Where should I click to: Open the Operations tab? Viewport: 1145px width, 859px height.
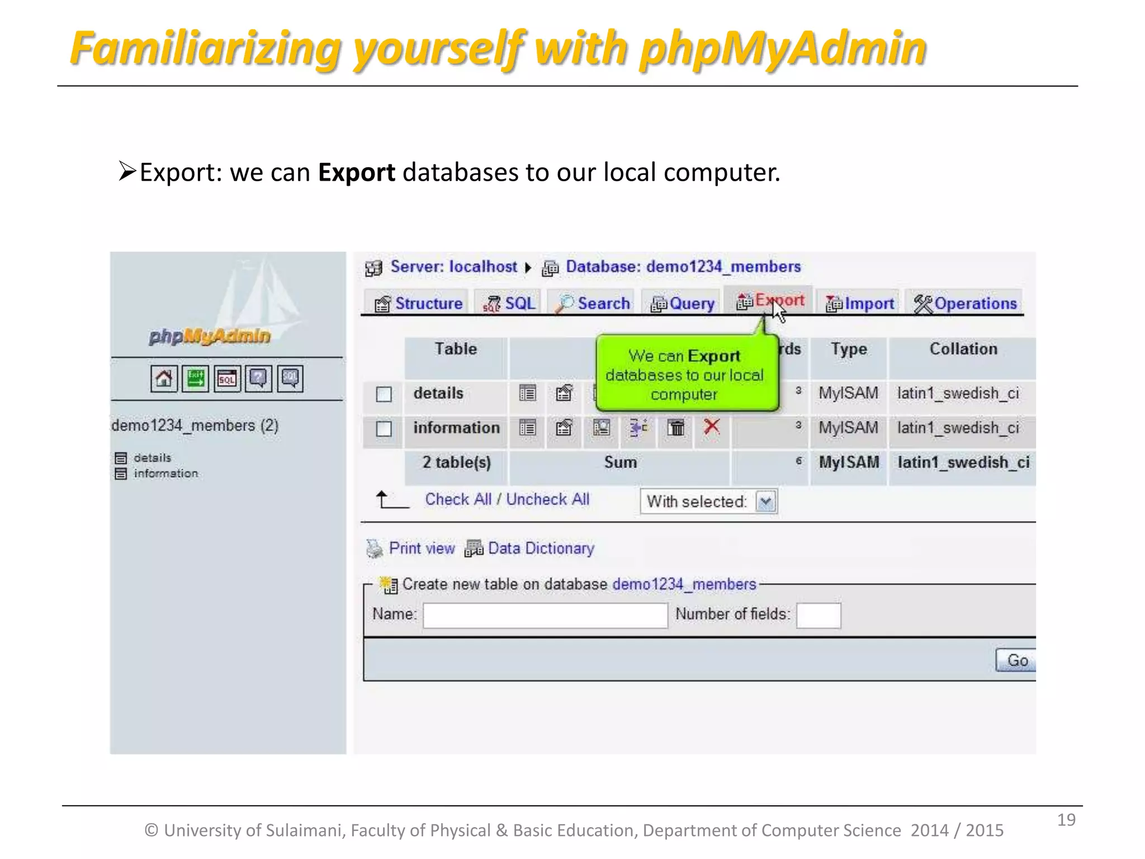click(965, 304)
